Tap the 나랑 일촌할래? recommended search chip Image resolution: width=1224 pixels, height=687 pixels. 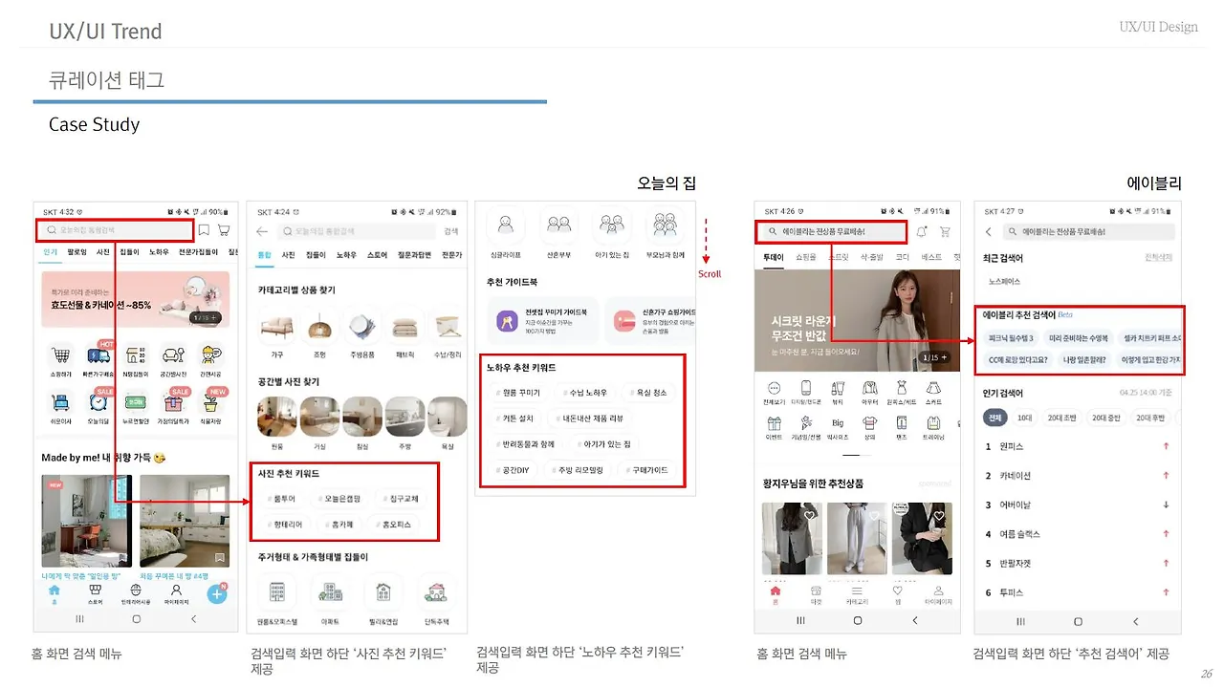[x=1084, y=360]
